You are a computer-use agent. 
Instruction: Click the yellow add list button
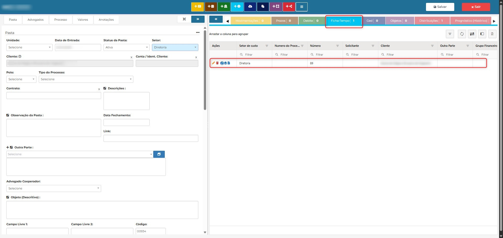click(x=198, y=7)
